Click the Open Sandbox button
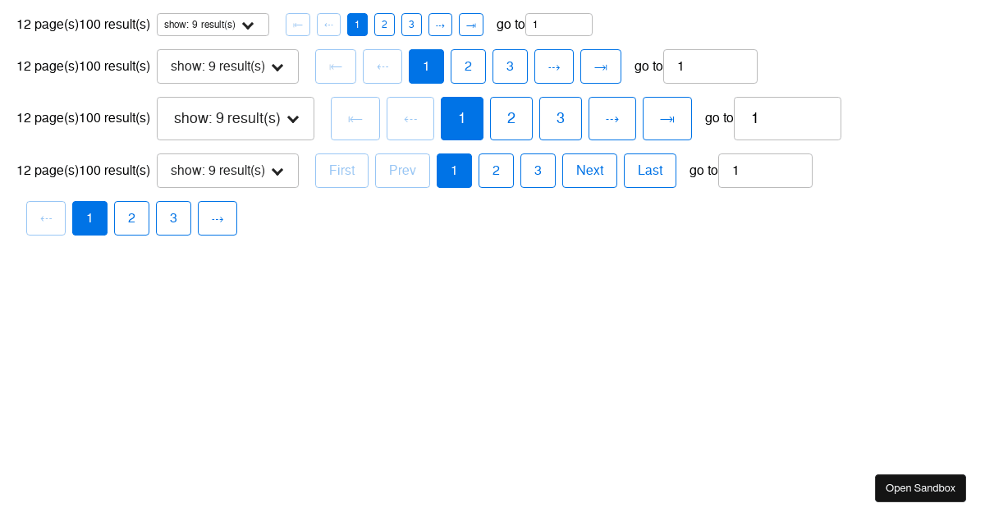The width and height of the screenshot is (985, 517). [x=920, y=488]
